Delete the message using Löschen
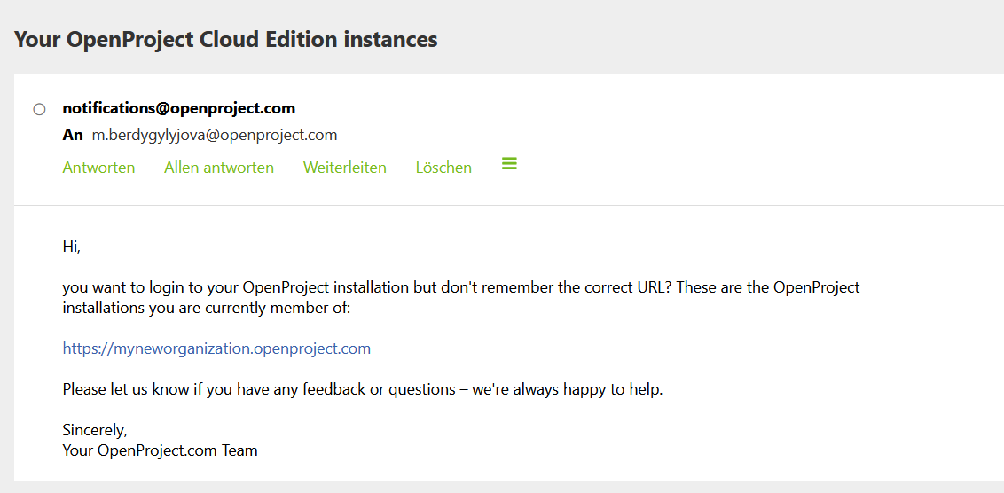Screen dimensions: 1004x493 click(443, 168)
